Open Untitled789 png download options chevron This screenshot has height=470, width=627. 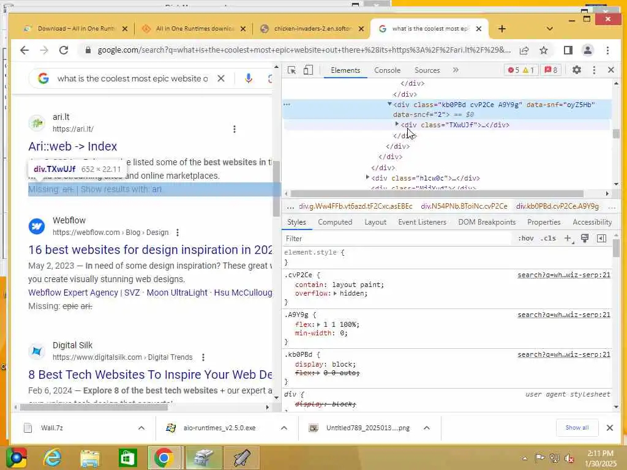point(427,428)
